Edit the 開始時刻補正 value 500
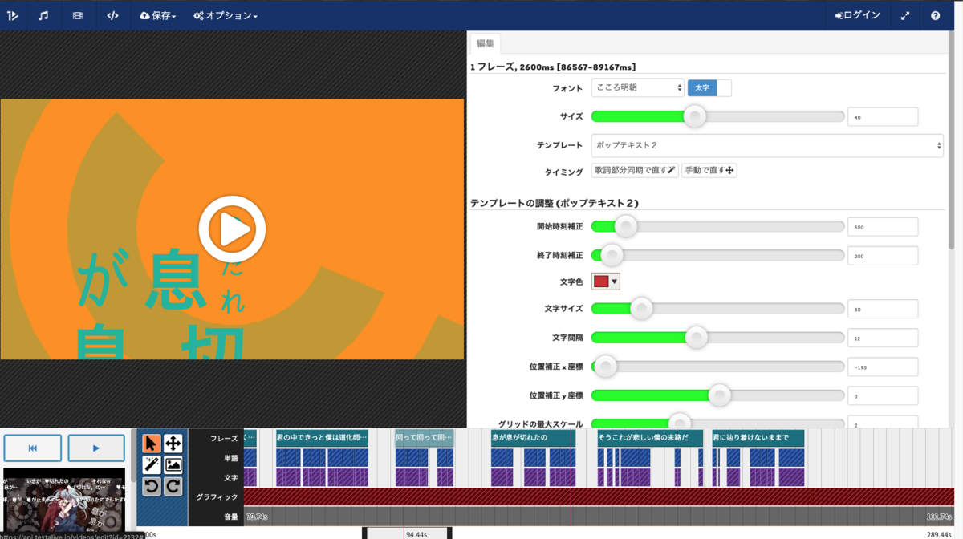The height and width of the screenshot is (539, 963). [883, 227]
